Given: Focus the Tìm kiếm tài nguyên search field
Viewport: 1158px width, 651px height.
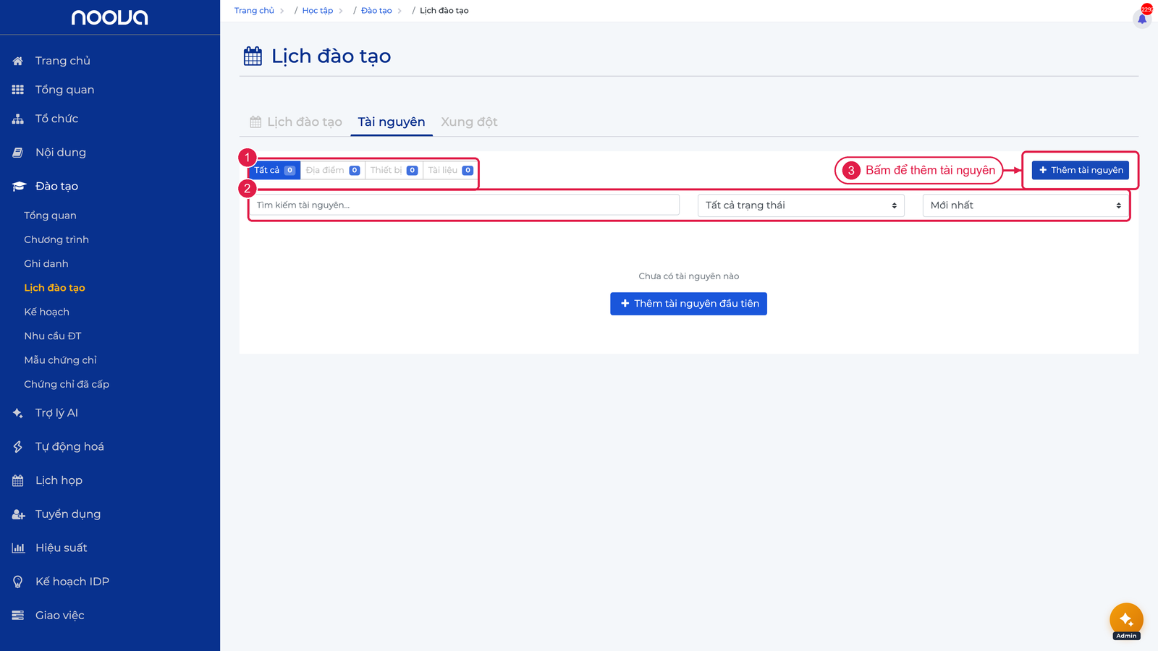Looking at the screenshot, I should point(465,205).
